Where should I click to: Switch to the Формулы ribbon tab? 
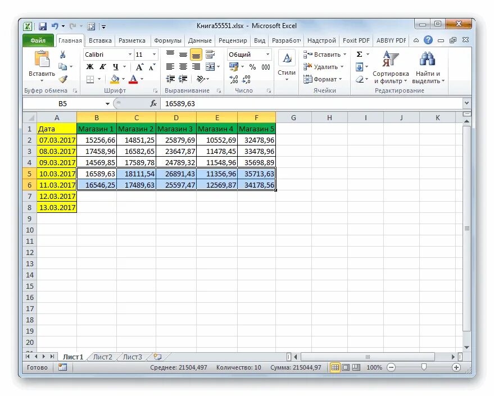(x=167, y=40)
